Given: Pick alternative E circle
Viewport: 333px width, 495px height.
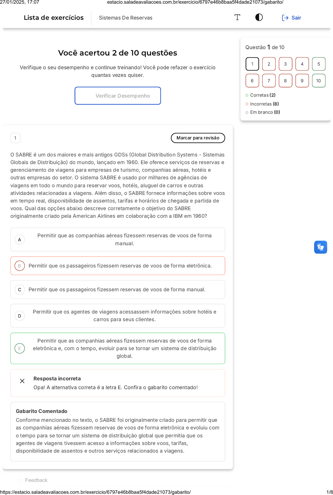Looking at the screenshot, I should point(19,348).
